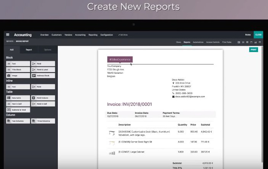Add a Block Text component
This screenshot has height=169, width=268.
point(18,64)
